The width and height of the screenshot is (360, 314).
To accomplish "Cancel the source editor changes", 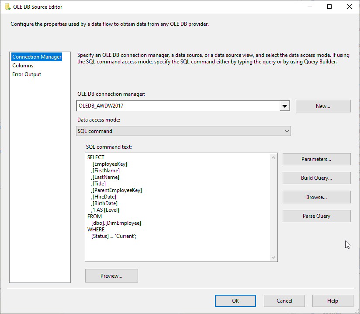I will pyautogui.click(x=284, y=301).
